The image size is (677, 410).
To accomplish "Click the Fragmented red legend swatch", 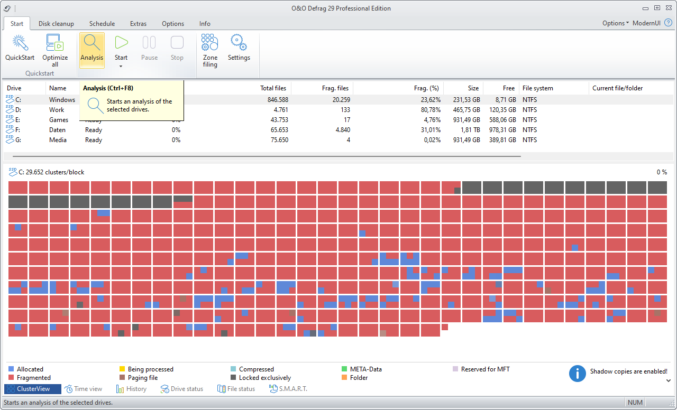I will coord(11,378).
